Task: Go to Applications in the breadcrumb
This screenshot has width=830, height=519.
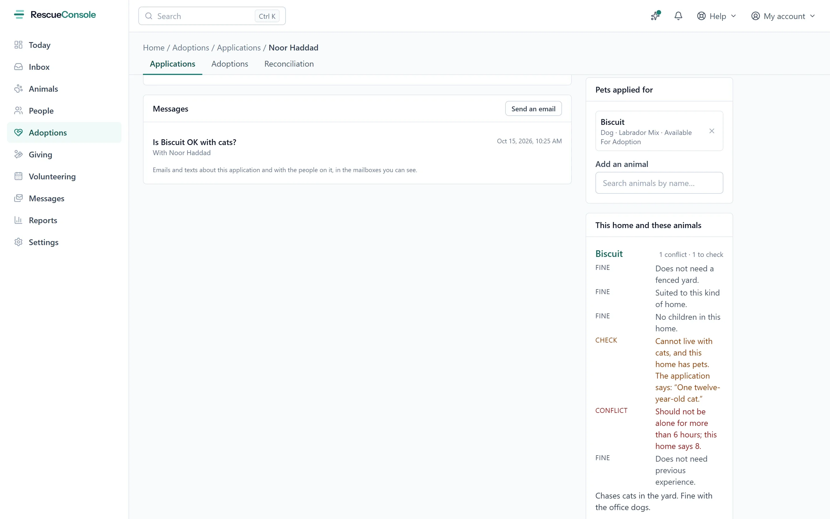Action: (x=239, y=48)
